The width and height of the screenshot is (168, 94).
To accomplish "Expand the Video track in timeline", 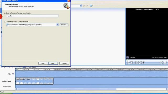I will tap(13, 74).
